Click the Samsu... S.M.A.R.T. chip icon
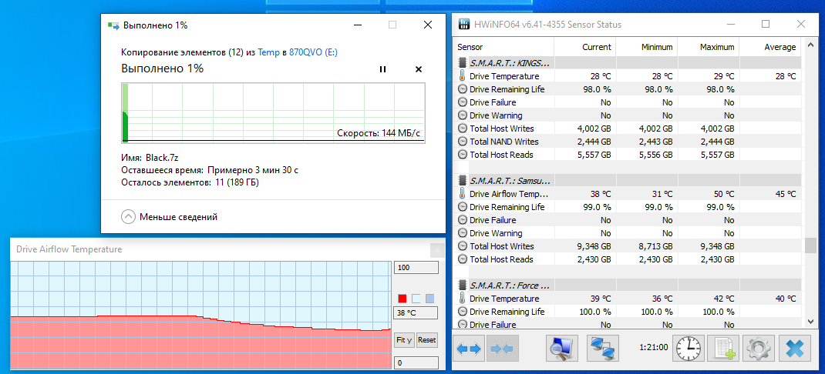The width and height of the screenshot is (825, 374). tap(463, 181)
